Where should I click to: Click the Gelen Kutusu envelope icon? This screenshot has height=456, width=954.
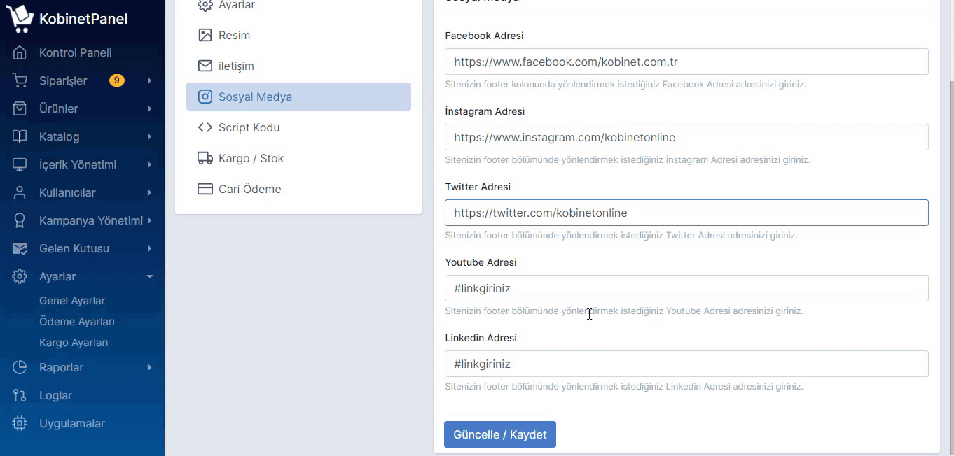click(x=20, y=248)
